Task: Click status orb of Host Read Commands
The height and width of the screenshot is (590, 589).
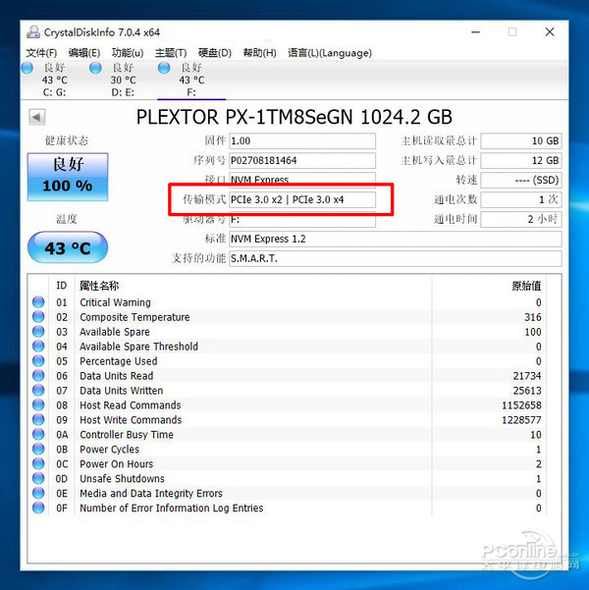Action: [38, 404]
